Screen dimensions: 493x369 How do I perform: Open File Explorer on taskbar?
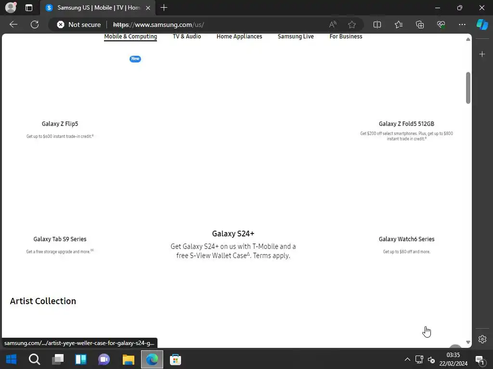pos(128,359)
